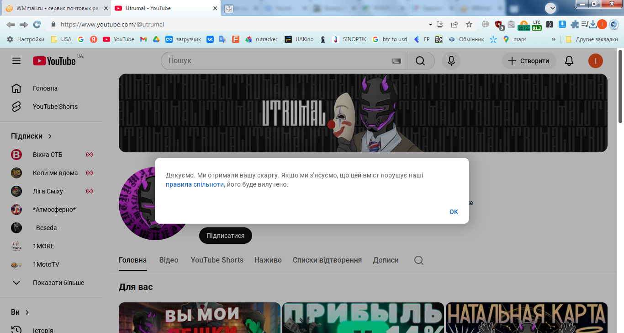Show more bookmarks with the chevron
The width and height of the screenshot is (624, 333).
(554, 39)
